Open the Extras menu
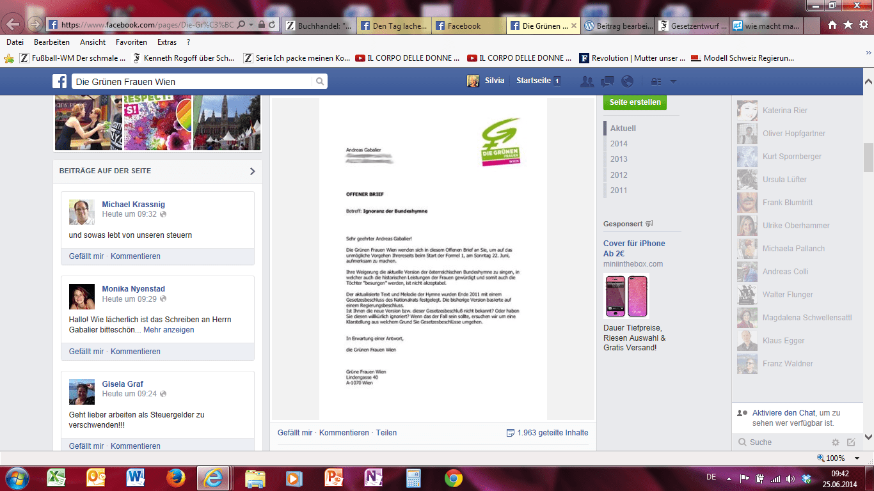The height and width of the screenshot is (491, 874). coord(167,42)
